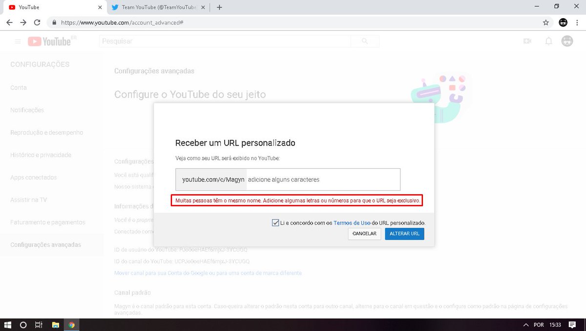Screen dimensions: 586x331
Task: Click the Receber um URL personalizado heading
Action: (x=235, y=143)
